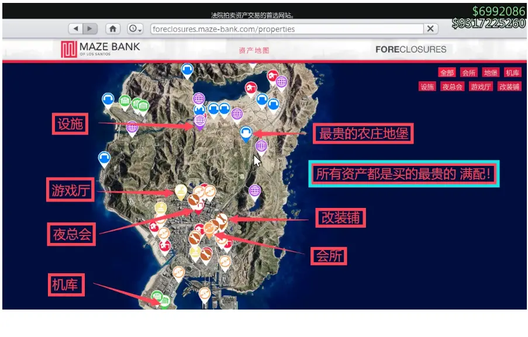Select purple facility pin at the lake's northeast corner
The height and width of the screenshot is (337, 528).
click(x=281, y=82)
